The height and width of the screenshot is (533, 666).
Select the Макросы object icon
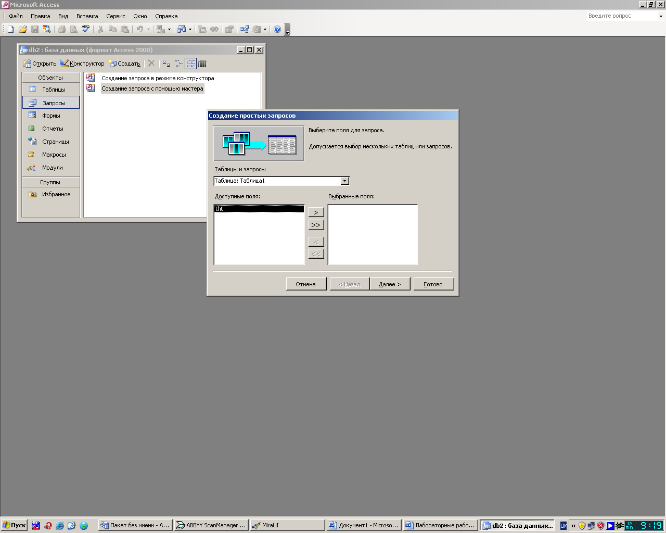tap(32, 155)
